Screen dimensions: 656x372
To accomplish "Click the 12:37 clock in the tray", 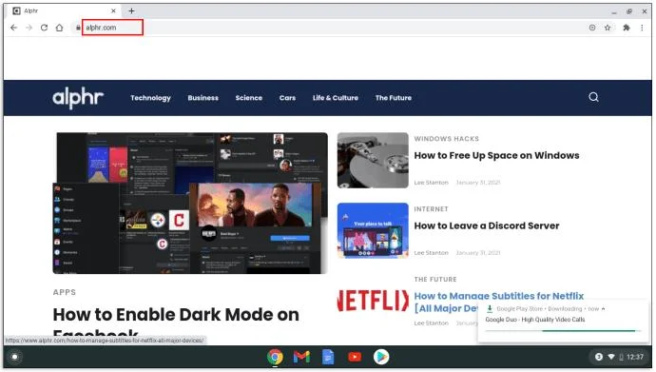I will (635, 357).
